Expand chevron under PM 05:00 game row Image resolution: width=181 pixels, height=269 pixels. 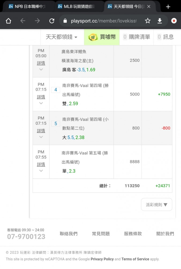click(x=41, y=69)
